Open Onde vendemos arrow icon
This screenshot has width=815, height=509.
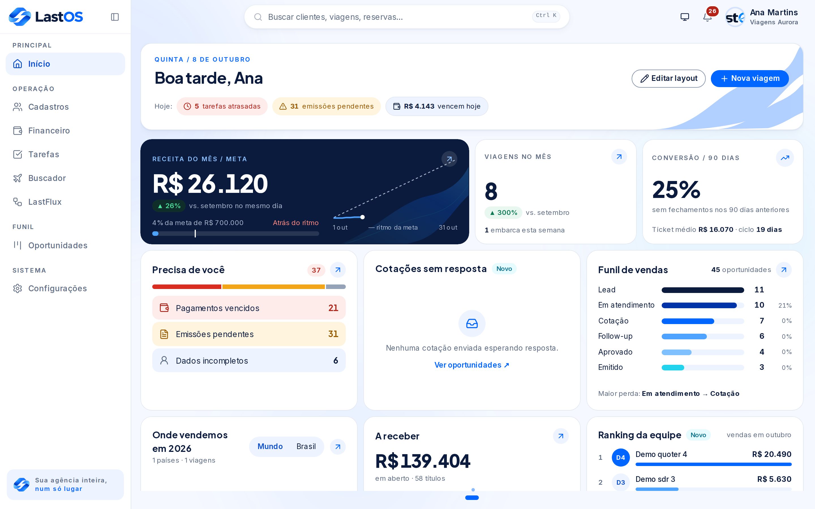click(338, 447)
